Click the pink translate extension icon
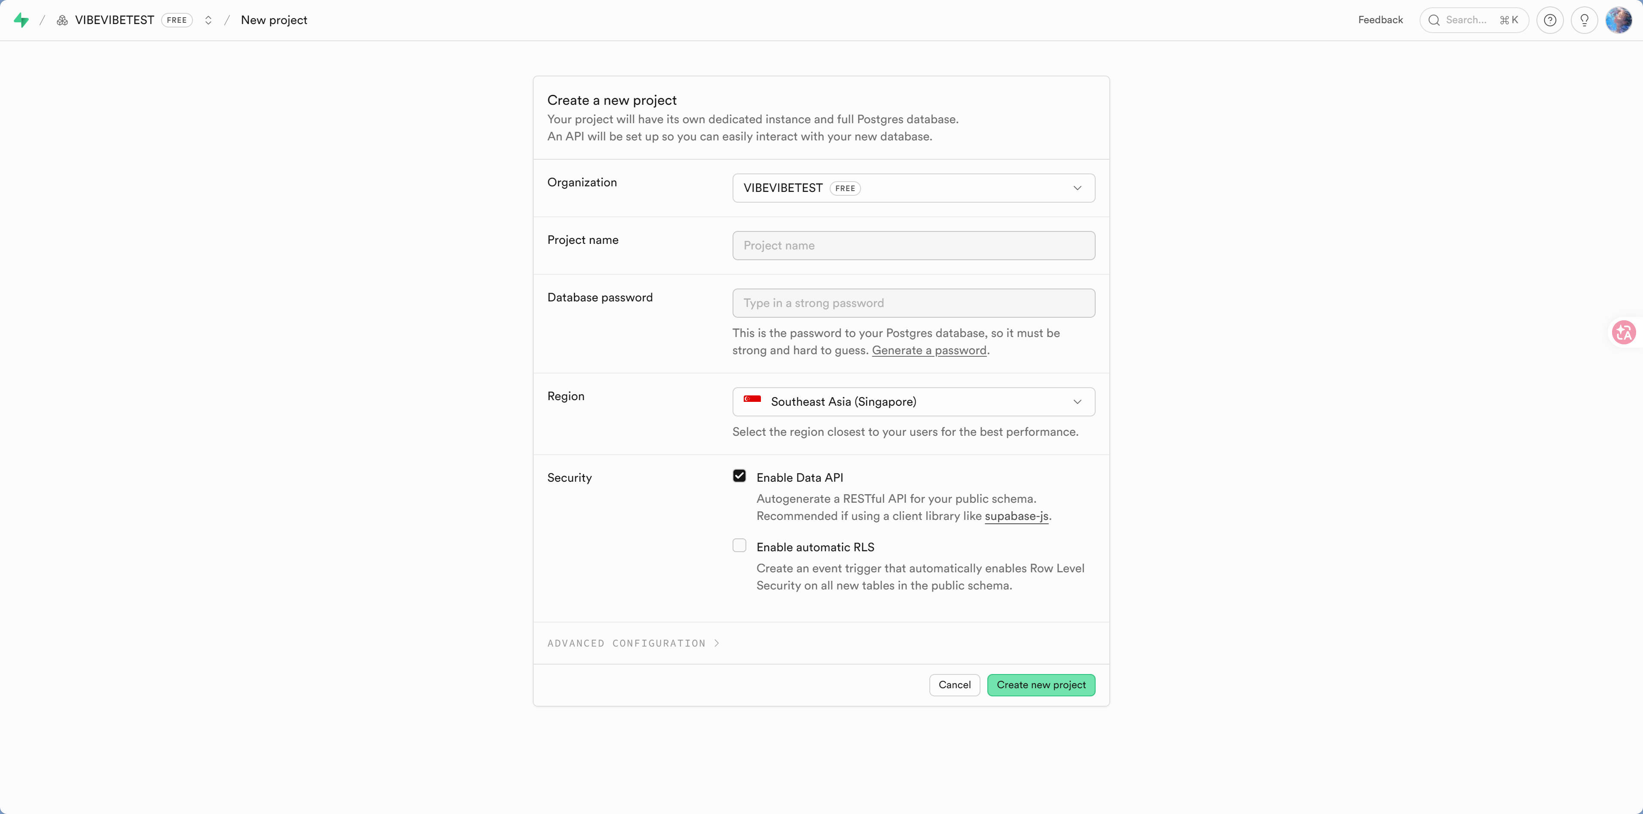The width and height of the screenshot is (1643, 814). (x=1623, y=332)
